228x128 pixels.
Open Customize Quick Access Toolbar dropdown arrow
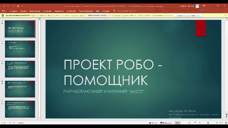[x=22, y=6]
